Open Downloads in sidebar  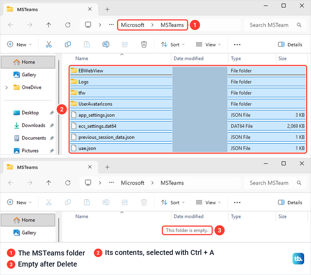tap(28, 125)
